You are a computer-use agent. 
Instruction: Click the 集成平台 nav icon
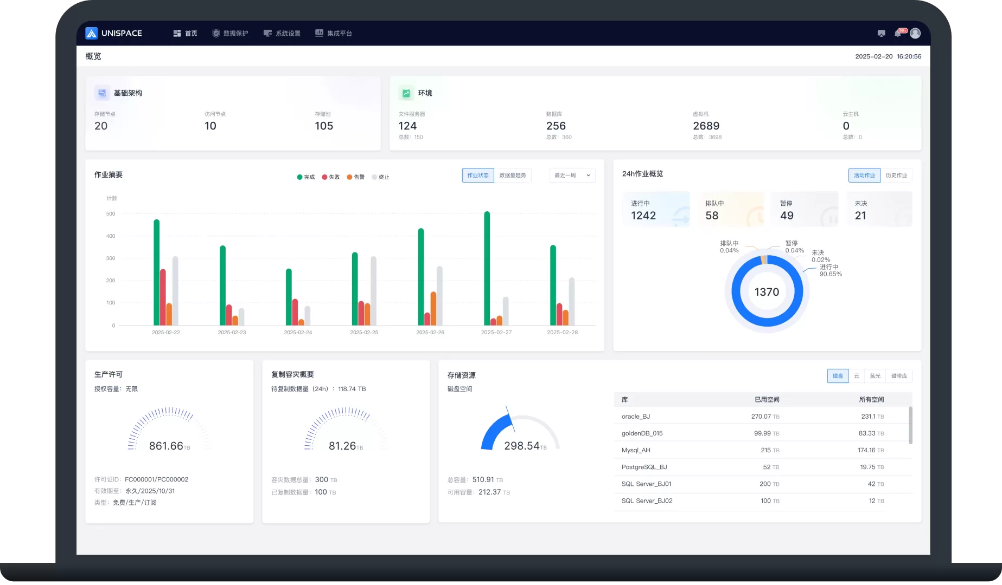(x=320, y=33)
